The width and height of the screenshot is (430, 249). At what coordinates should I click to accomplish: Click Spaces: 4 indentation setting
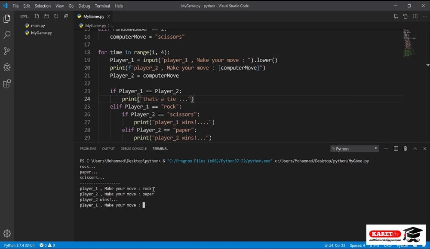tap(357, 246)
